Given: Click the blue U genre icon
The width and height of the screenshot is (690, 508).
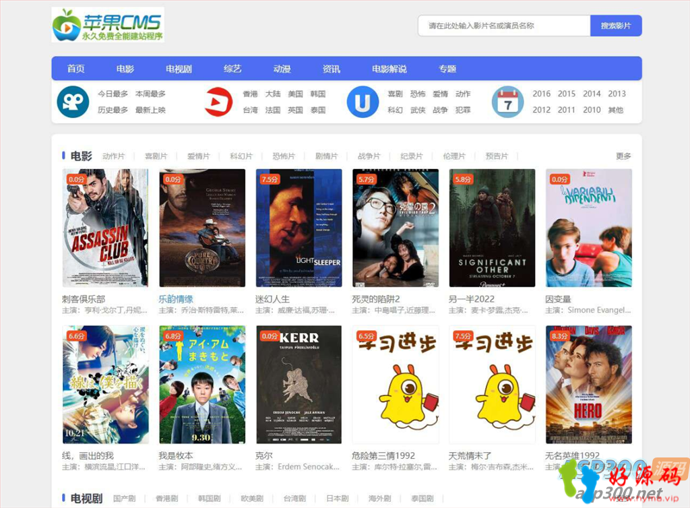Looking at the screenshot, I should [x=363, y=102].
